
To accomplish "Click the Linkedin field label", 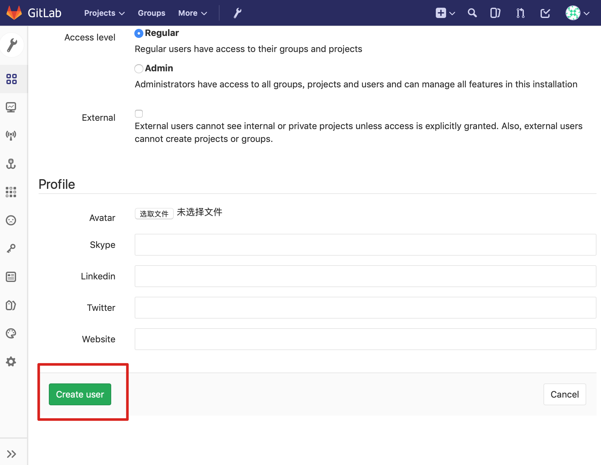I will pyautogui.click(x=98, y=276).
